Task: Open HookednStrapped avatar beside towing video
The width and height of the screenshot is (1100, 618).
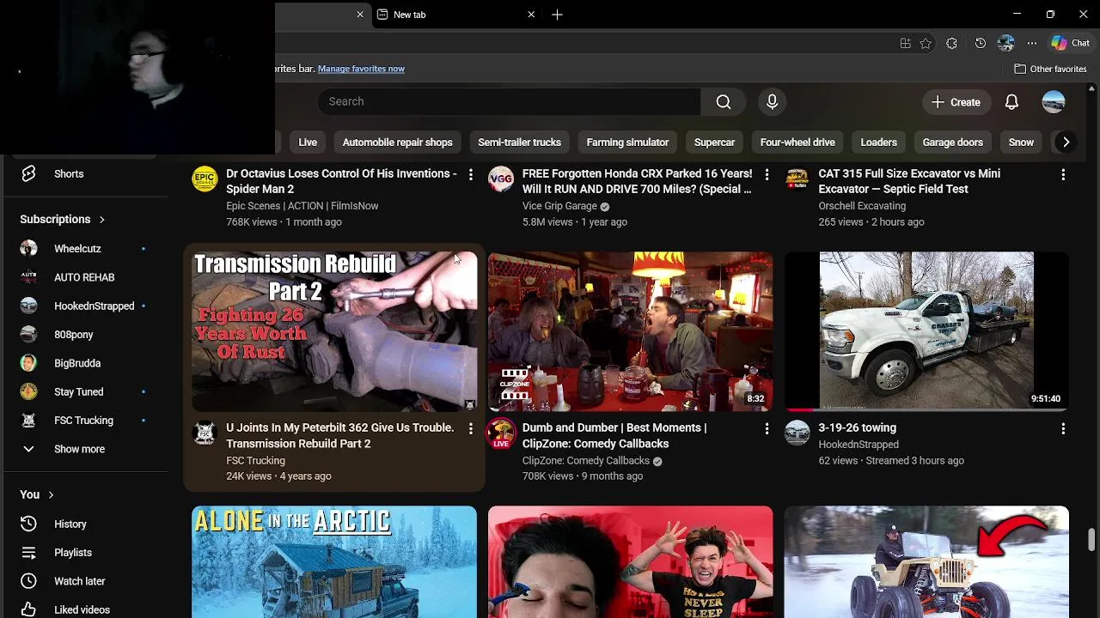Action: [797, 433]
